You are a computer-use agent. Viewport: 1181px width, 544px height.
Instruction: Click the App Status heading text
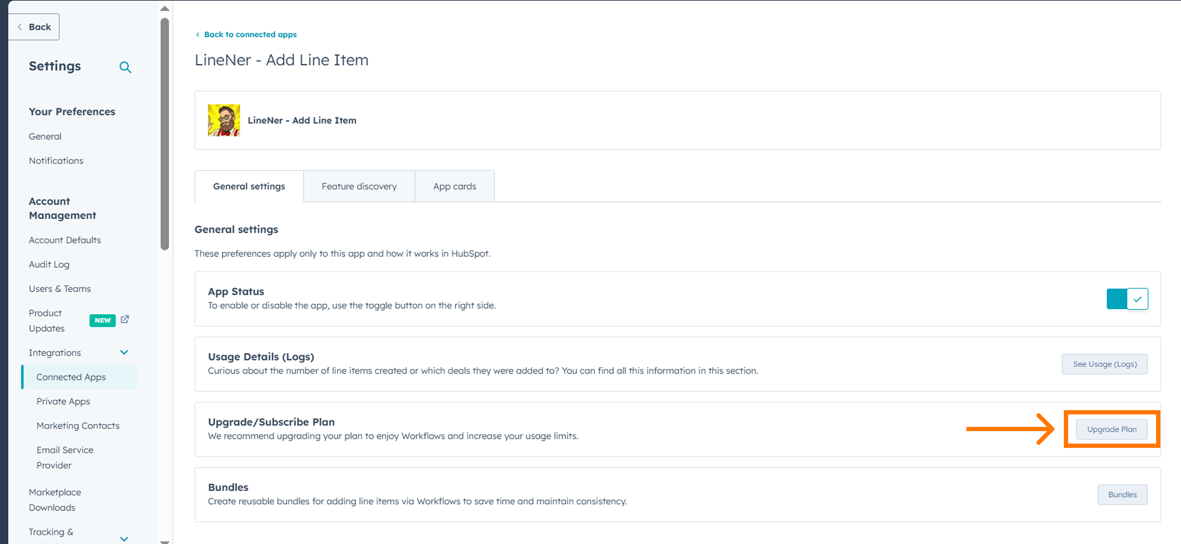tap(236, 291)
